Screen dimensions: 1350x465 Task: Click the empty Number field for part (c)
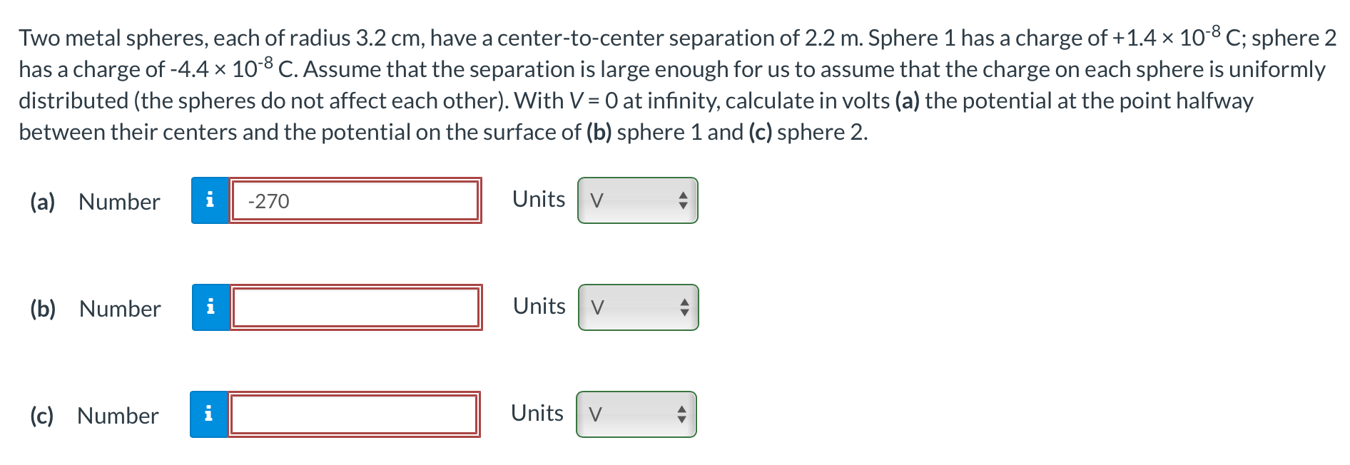click(x=355, y=415)
